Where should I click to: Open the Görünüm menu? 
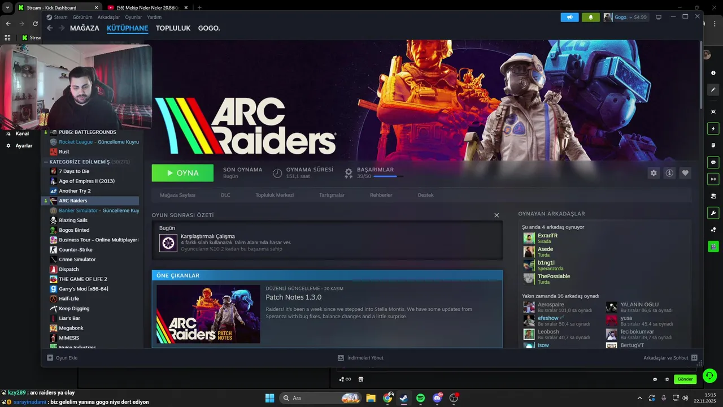pyautogui.click(x=82, y=17)
